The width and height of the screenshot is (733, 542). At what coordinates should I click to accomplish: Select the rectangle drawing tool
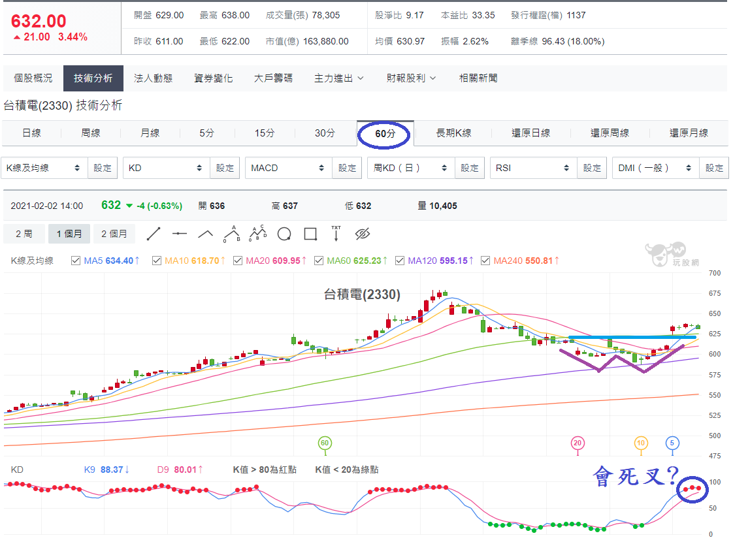click(x=310, y=234)
